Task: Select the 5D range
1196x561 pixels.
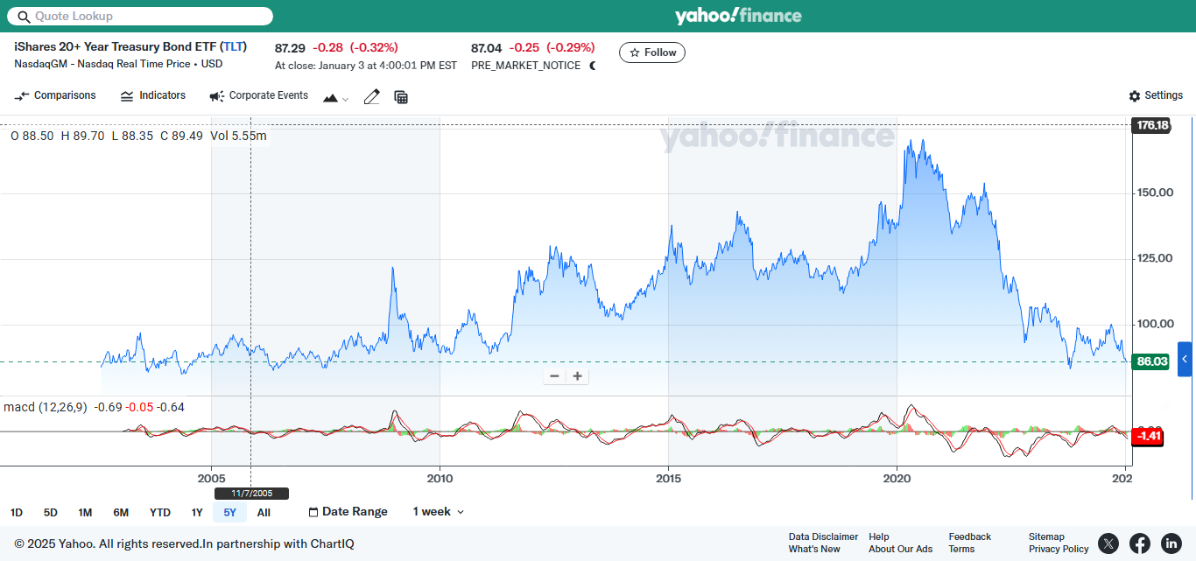Action: [50, 513]
